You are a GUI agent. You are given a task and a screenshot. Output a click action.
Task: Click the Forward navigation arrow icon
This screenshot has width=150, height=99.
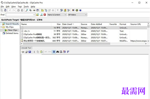tap(22, 10)
